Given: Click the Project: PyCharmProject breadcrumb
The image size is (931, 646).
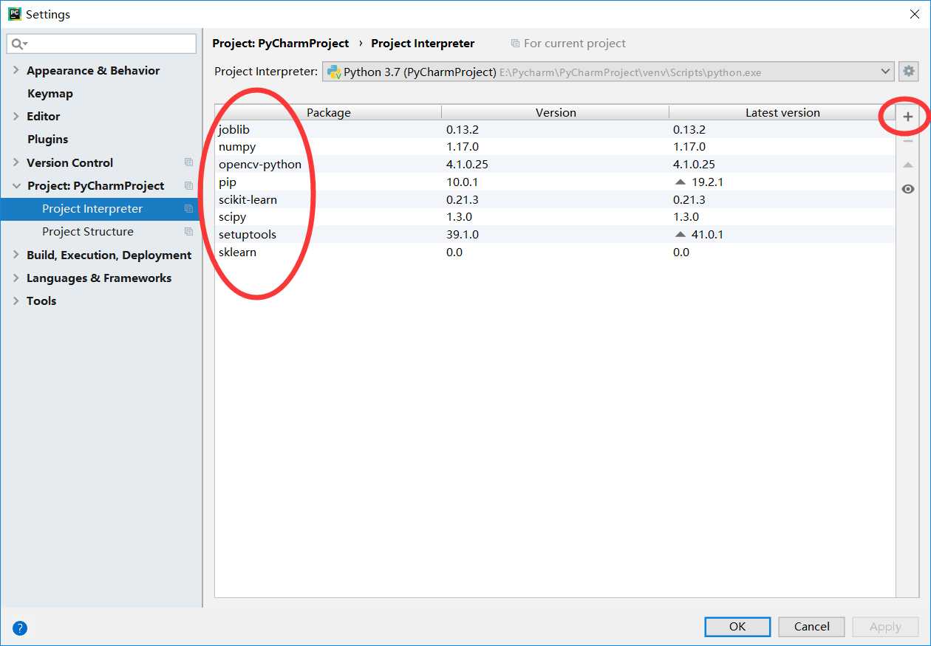Looking at the screenshot, I should [x=281, y=44].
